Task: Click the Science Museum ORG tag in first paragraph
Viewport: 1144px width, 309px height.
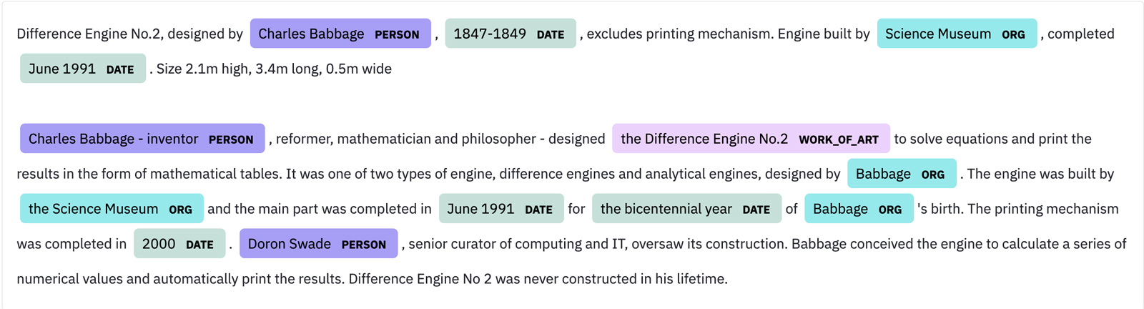Action: point(956,34)
